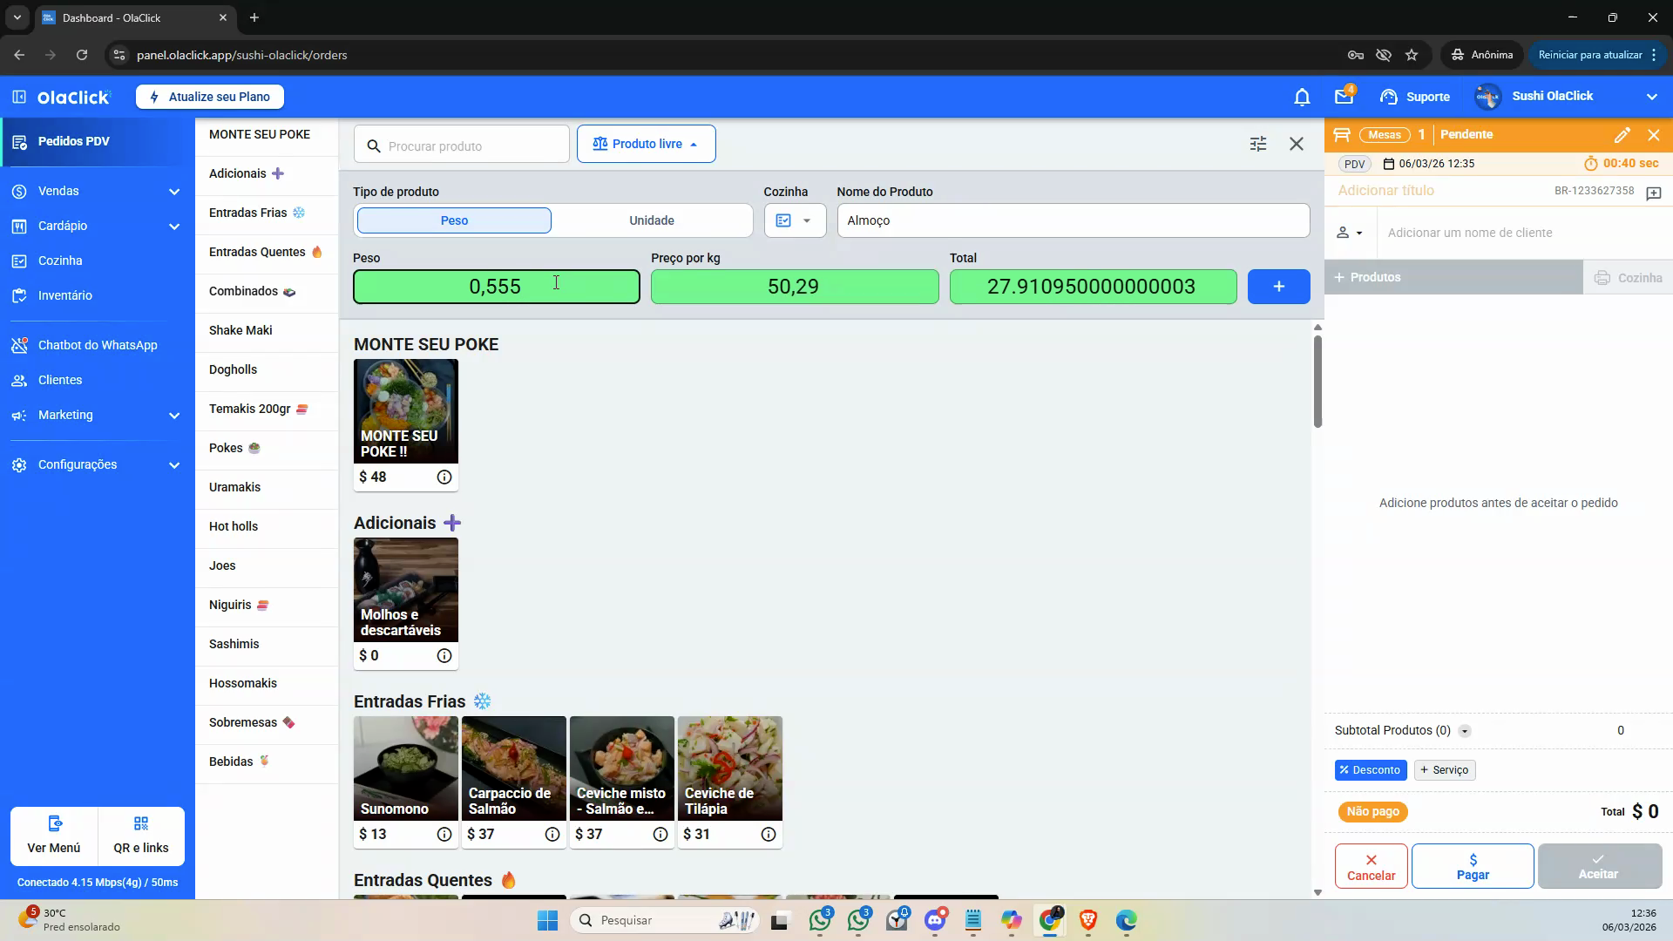Open the notifications bell
Screen dimensions: 1673x941
pos(1302,97)
